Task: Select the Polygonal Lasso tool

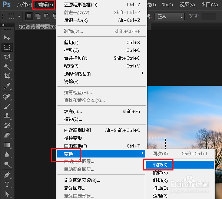Action: point(7,57)
